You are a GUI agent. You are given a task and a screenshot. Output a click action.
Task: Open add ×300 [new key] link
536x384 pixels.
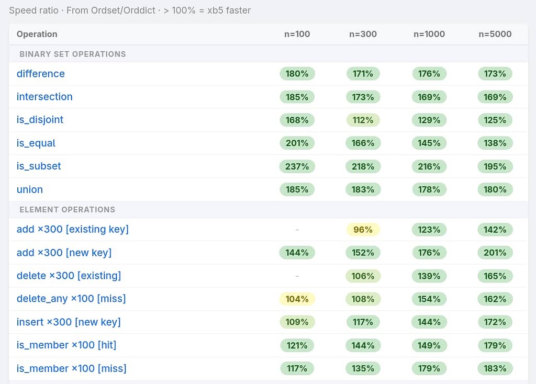pos(64,253)
